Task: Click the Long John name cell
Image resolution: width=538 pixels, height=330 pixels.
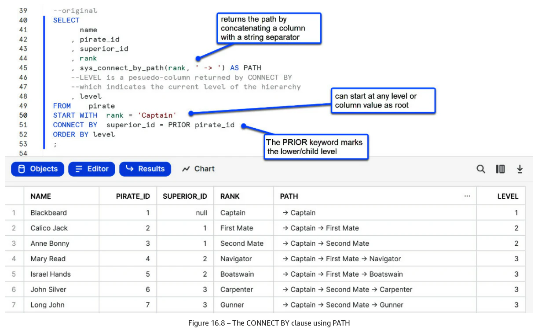Action: pyautogui.click(x=62, y=305)
